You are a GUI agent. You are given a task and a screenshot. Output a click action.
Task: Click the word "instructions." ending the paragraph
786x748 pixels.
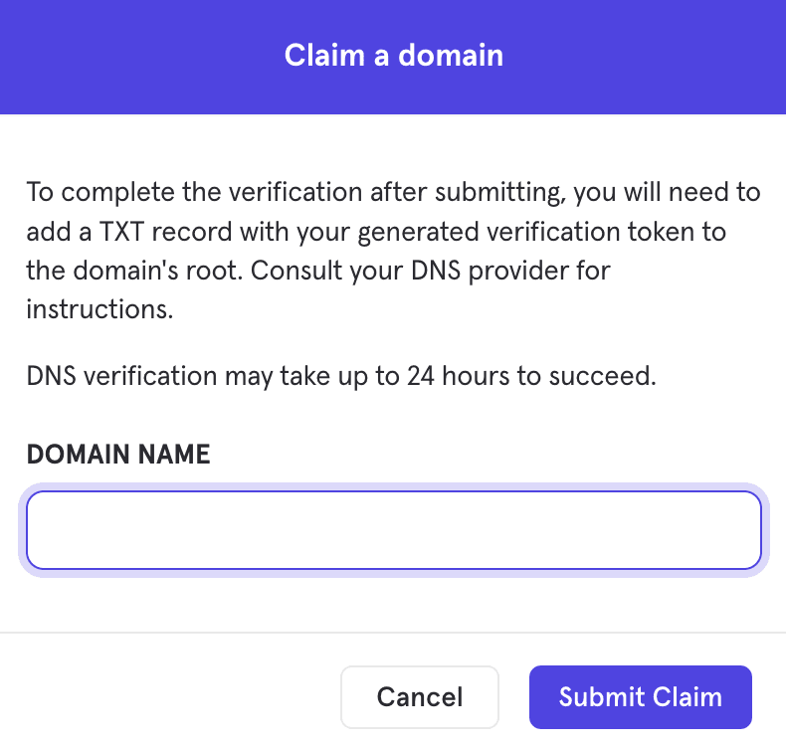(100, 309)
